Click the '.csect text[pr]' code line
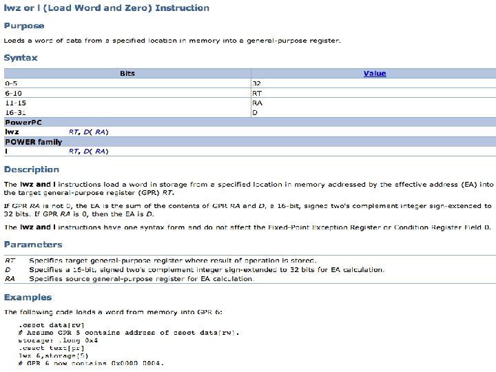Image resolution: width=496 pixels, height=372 pixels. pos(51,348)
